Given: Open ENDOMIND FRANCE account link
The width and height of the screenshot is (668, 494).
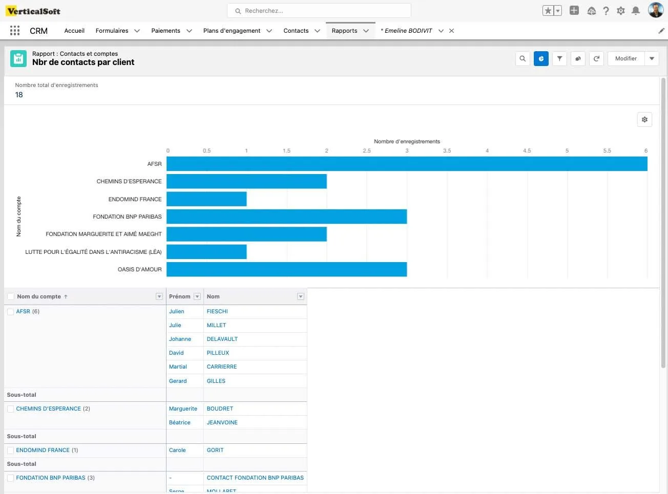Looking at the screenshot, I should coord(43,450).
